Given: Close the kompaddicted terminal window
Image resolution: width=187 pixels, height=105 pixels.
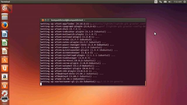Looking at the screenshot, I should (x=43, y=20).
